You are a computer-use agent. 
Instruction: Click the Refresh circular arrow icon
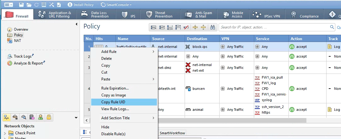36,5
